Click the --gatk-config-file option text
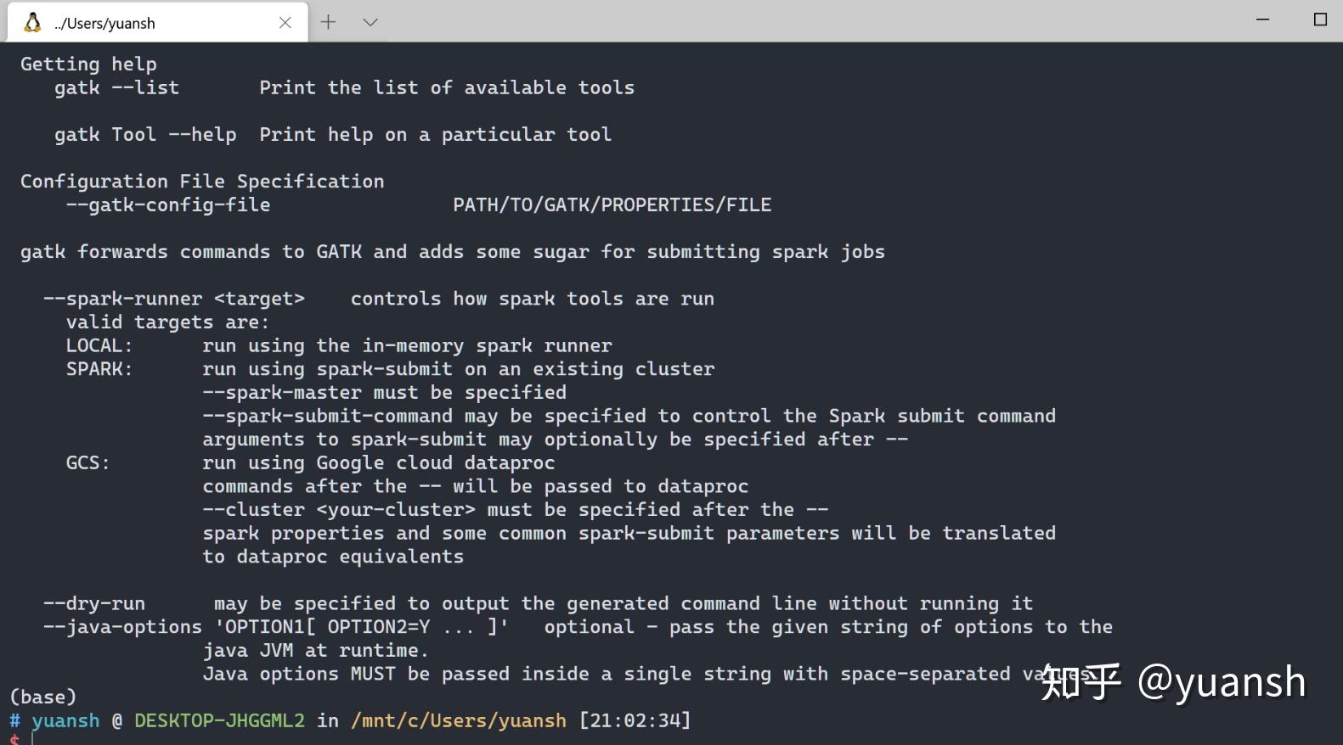The width and height of the screenshot is (1343, 745). click(168, 205)
